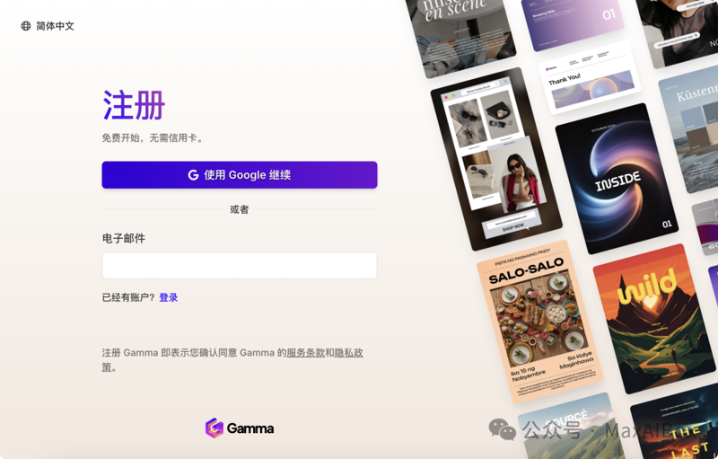The image size is (718, 459).
Task: Click the globe icon beside 简体中文
Action: [x=26, y=26]
